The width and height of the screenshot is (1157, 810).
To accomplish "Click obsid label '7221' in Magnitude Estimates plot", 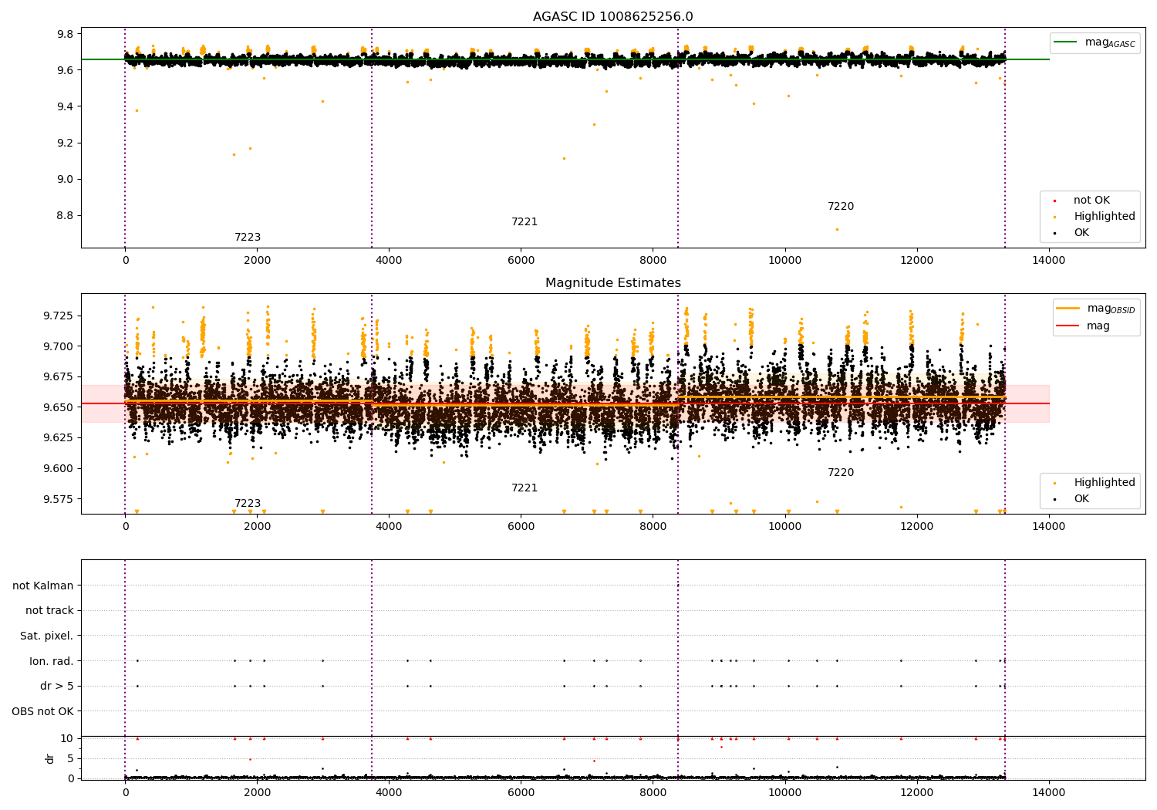I will 525,488.
